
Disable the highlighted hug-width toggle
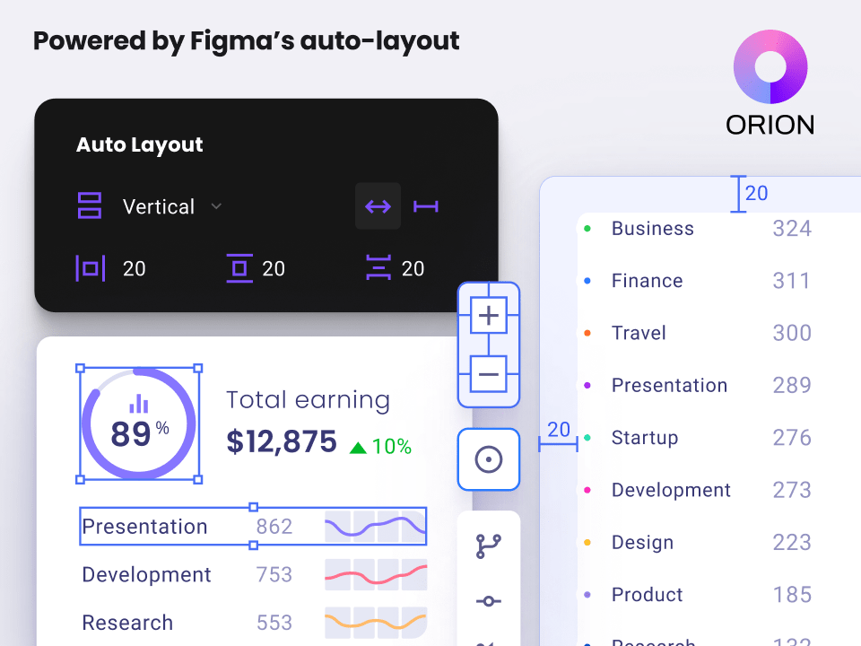378,205
